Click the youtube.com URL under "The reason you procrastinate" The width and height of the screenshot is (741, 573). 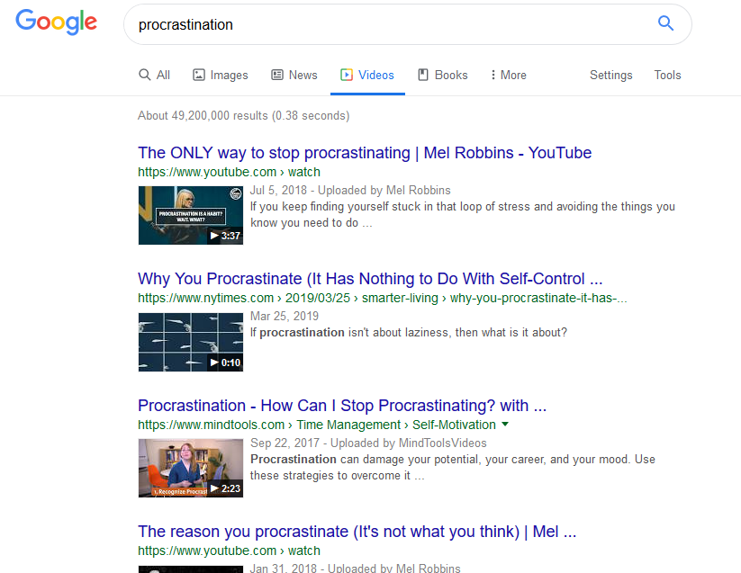(x=229, y=551)
